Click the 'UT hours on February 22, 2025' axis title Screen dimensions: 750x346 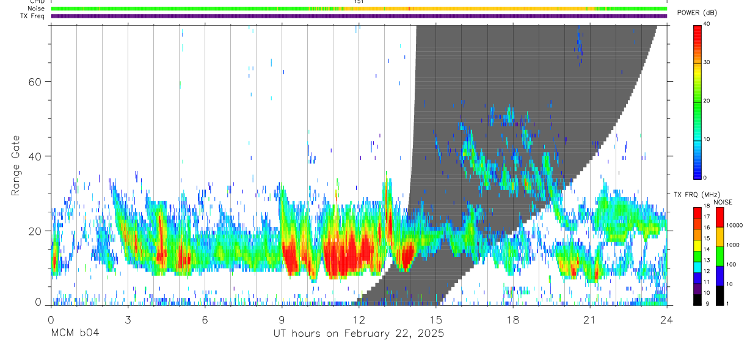click(359, 334)
